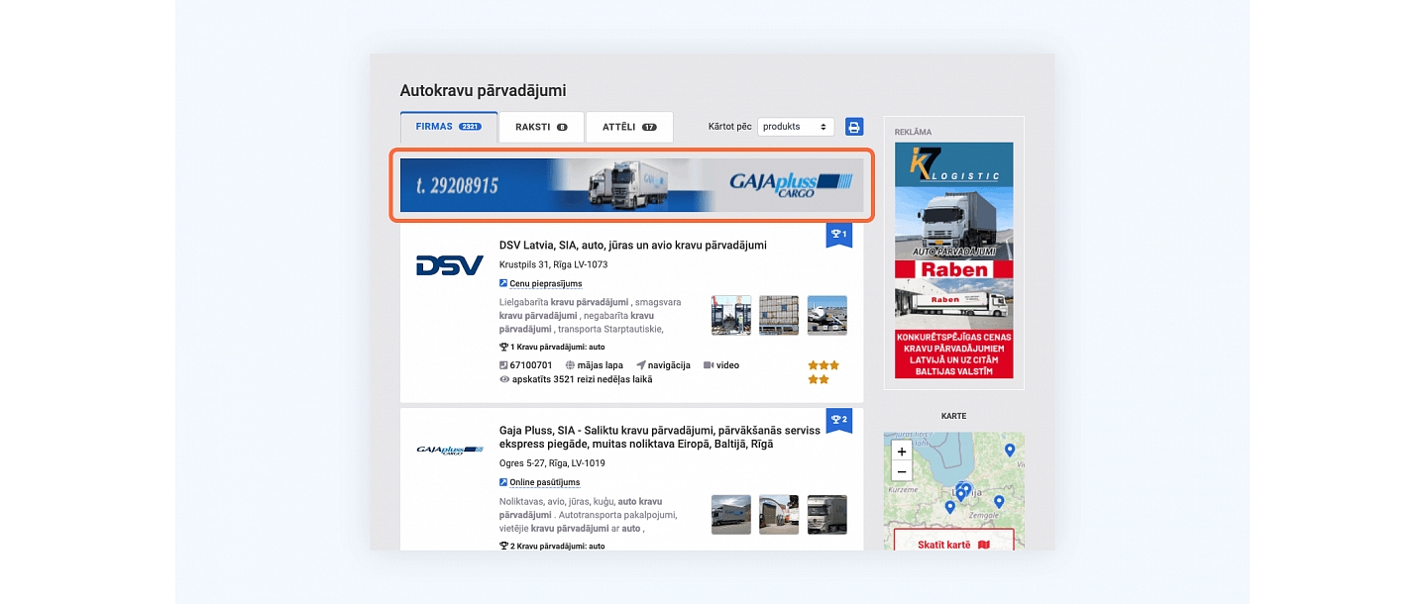Image resolution: width=1427 pixels, height=604 pixels.
Task: Open first Gaja Pluss photo of white truck
Action: pos(731,515)
